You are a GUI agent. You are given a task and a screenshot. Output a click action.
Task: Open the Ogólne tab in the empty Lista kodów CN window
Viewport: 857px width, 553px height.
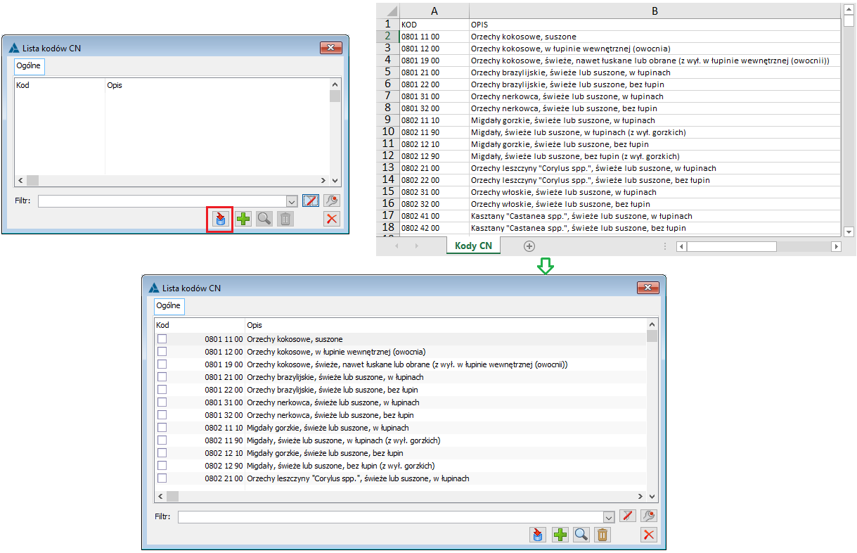[30, 66]
